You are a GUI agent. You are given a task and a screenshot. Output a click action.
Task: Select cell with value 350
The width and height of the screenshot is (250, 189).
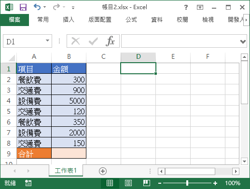click(x=69, y=122)
